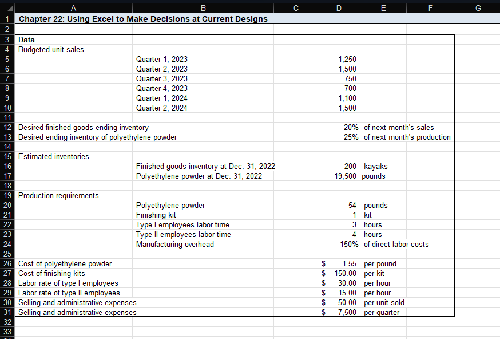Select column D header
The width and height of the screenshot is (500, 339).
tap(339, 8)
